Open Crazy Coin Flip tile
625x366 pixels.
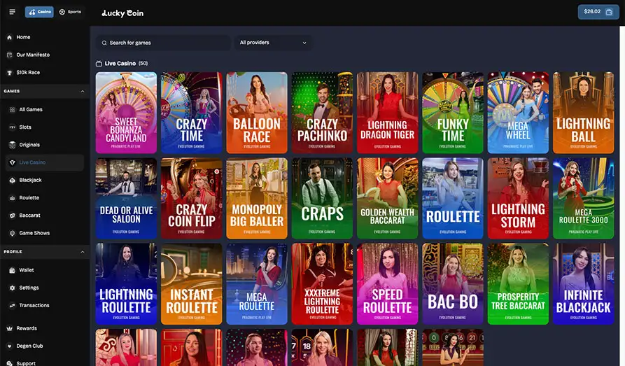click(191, 199)
